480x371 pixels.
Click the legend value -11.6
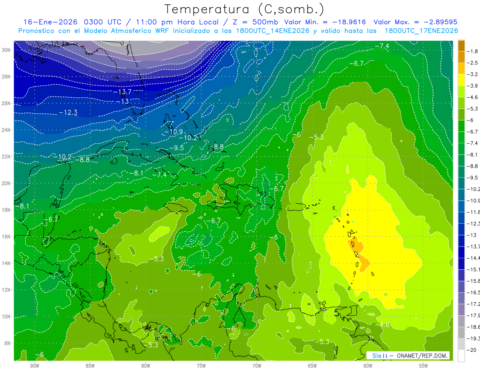(474, 212)
